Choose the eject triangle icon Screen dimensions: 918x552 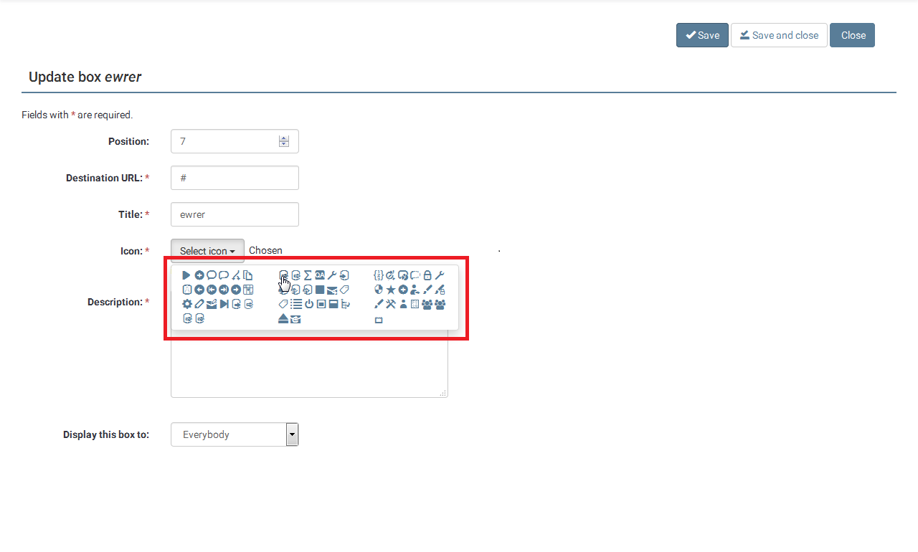tap(283, 319)
